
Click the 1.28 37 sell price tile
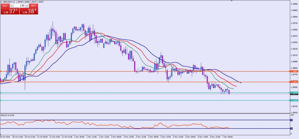pos(10,11)
